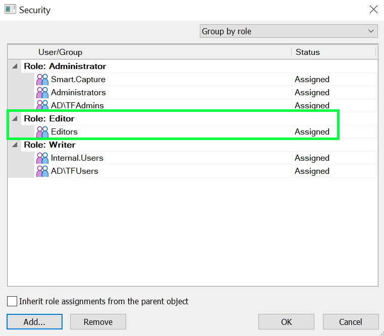Image resolution: width=384 pixels, height=336 pixels.
Task: Collapse the Role: Administrator group
Action: click(15, 66)
